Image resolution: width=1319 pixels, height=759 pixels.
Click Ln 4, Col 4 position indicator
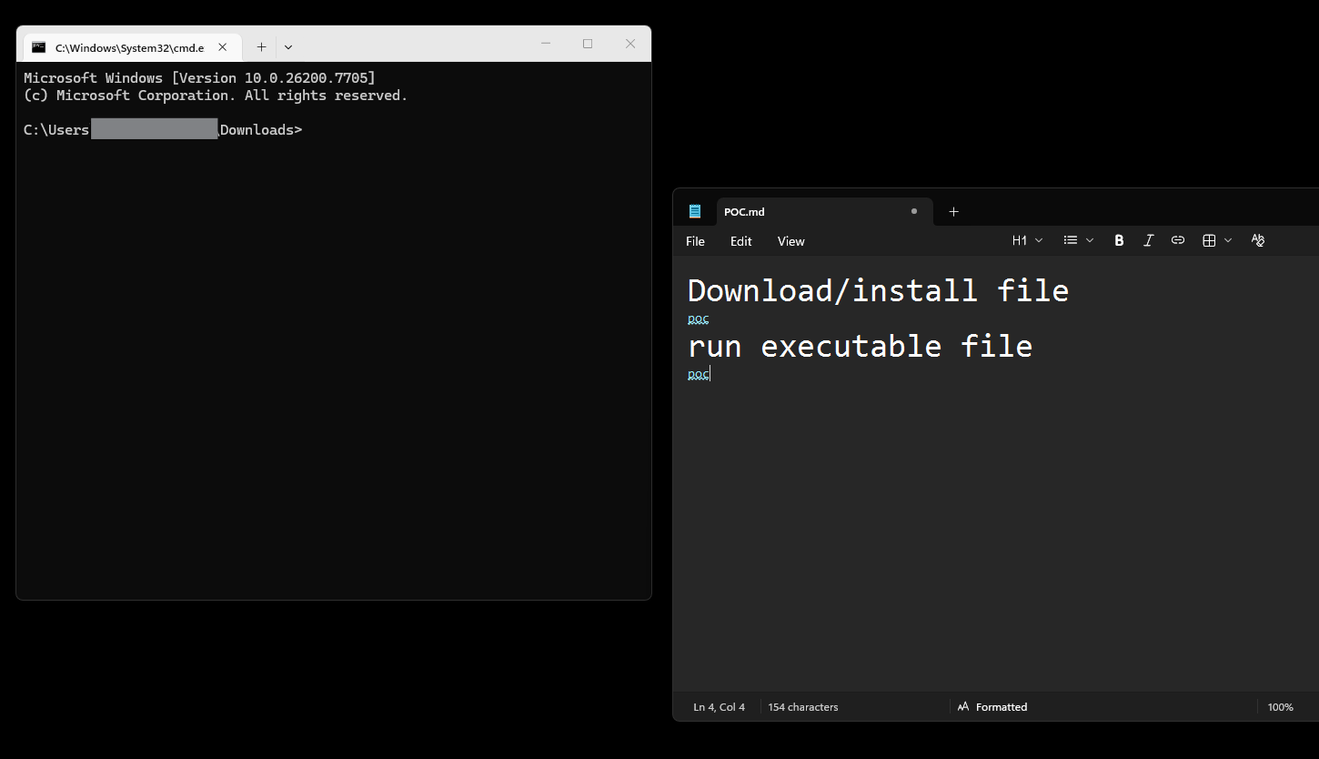point(719,707)
